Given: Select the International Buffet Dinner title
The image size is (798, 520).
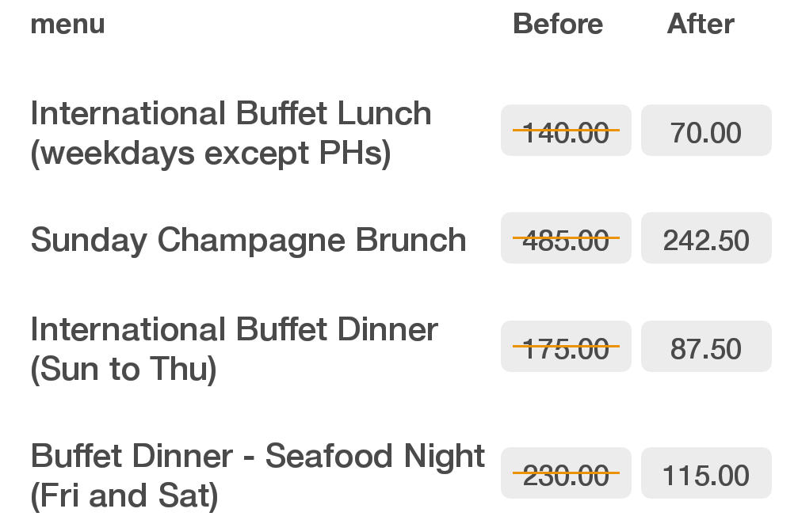Looking at the screenshot, I should point(234,329).
